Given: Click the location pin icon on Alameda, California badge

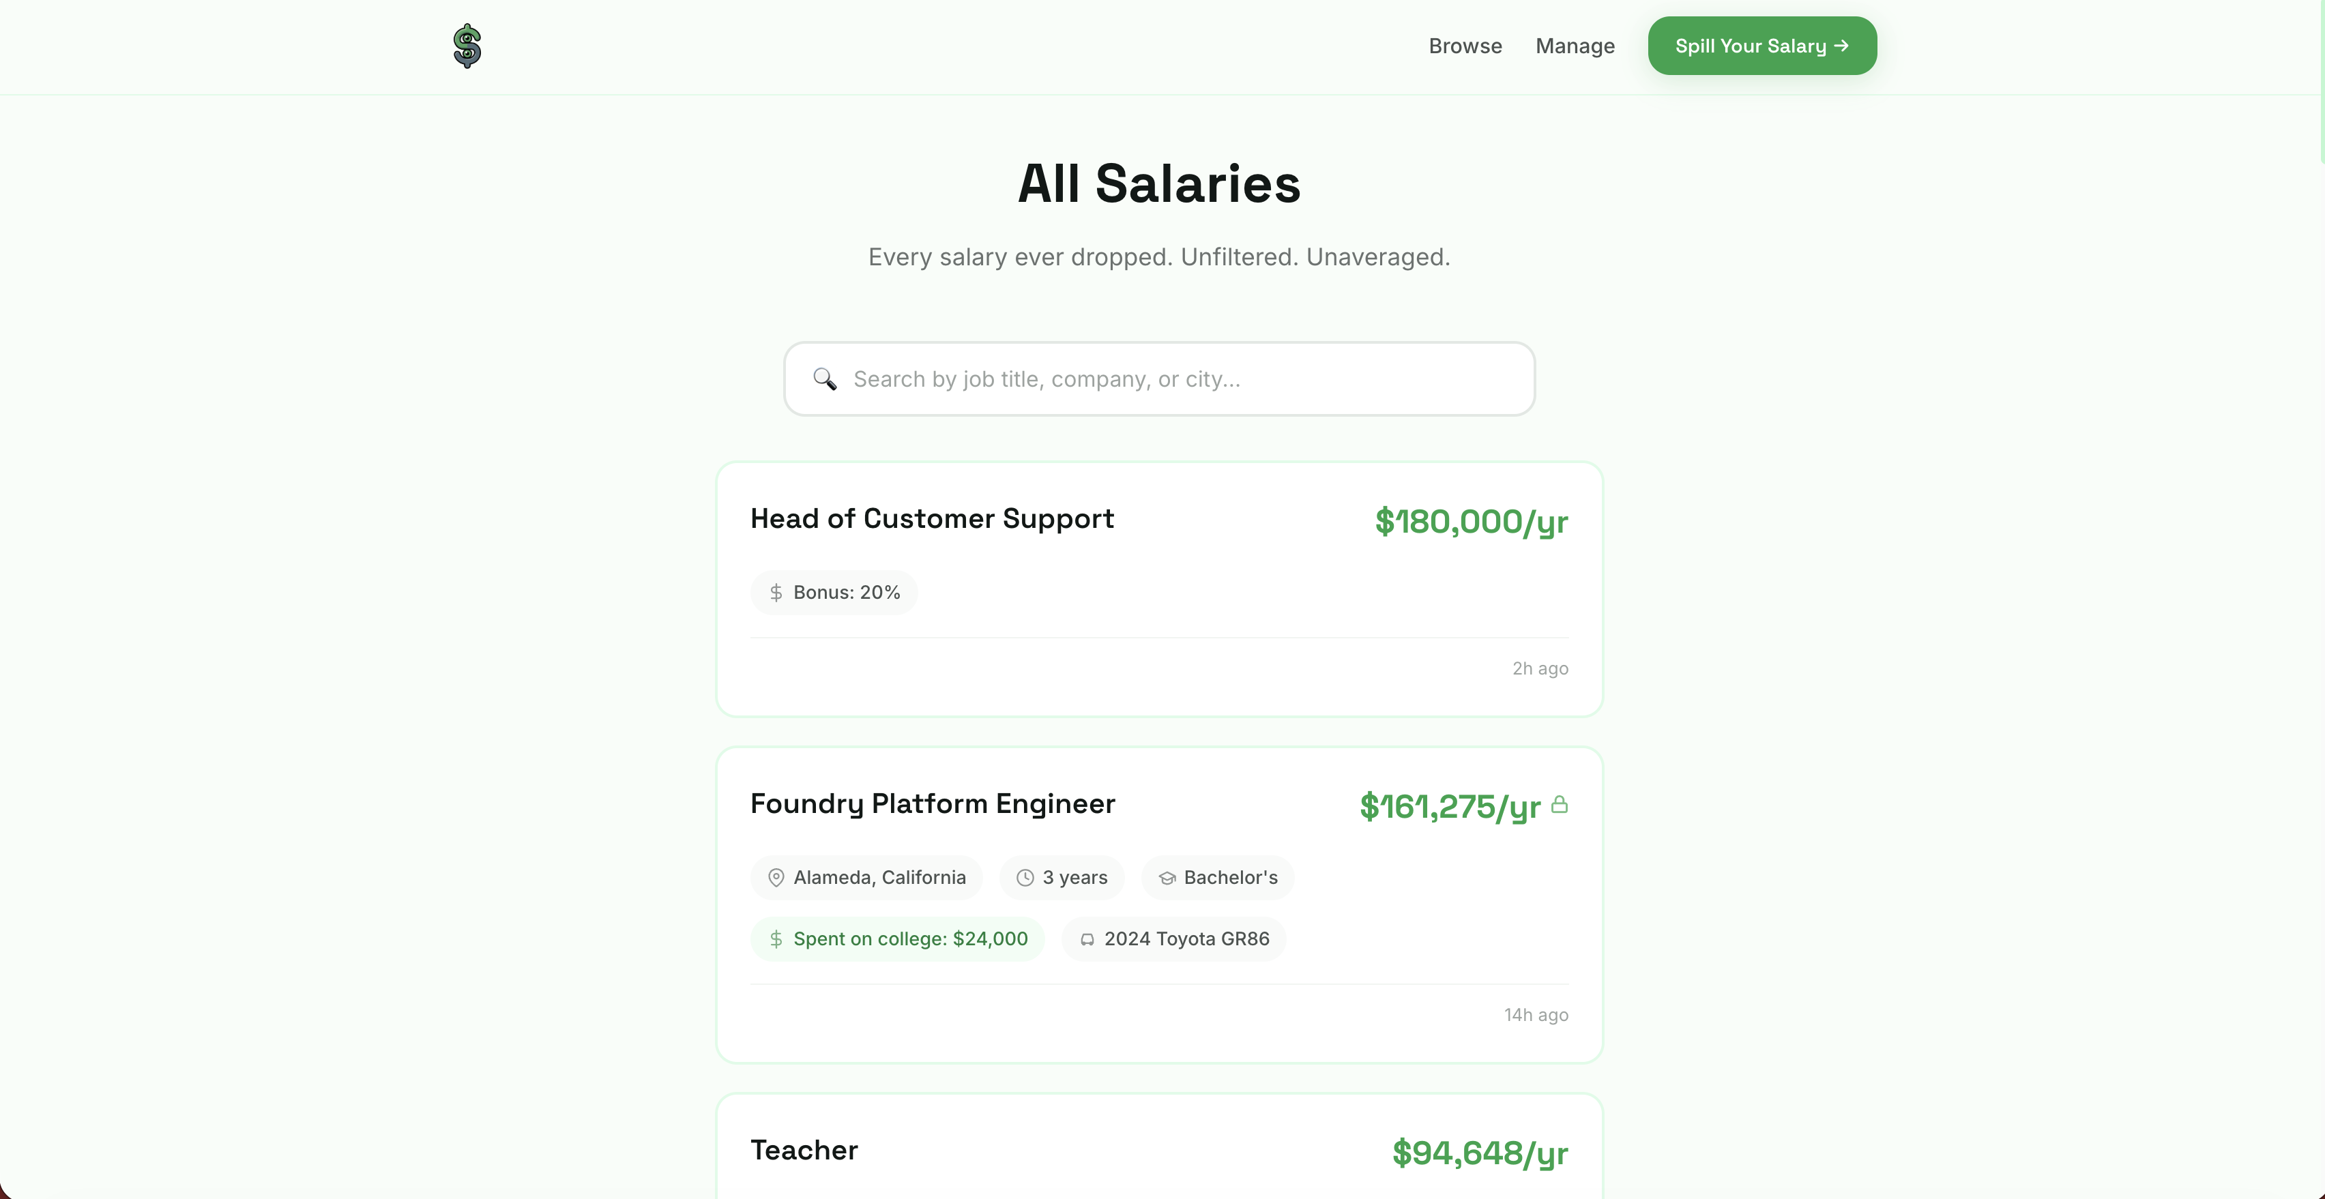Looking at the screenshot, I should pyautogui.click(x=777, y=877).
